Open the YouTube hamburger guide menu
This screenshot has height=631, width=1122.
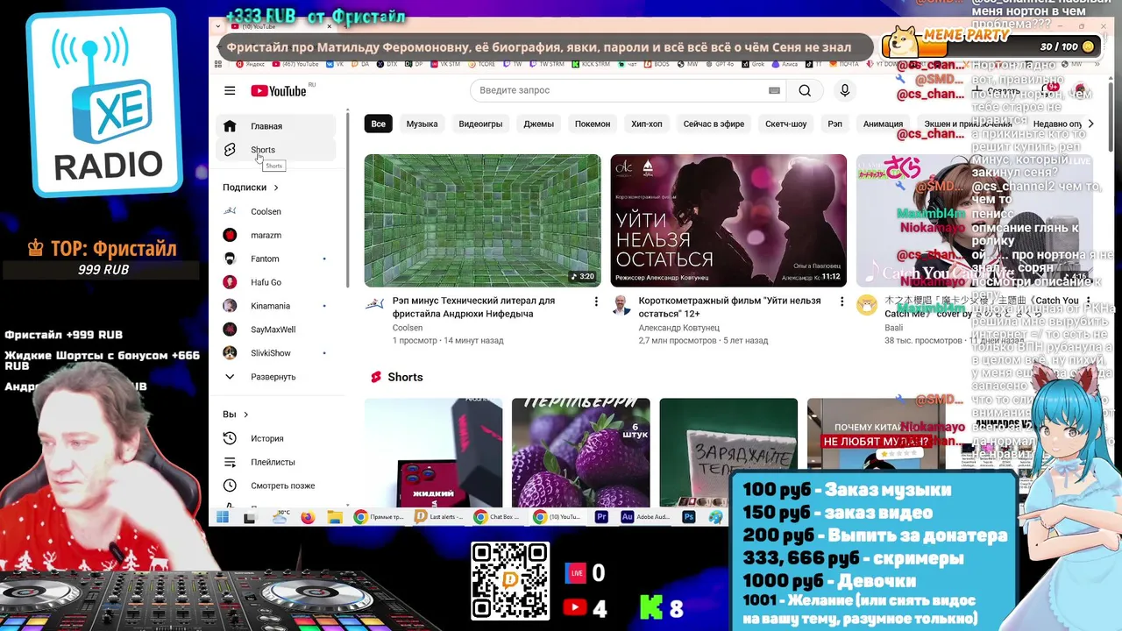click(230, 90)
